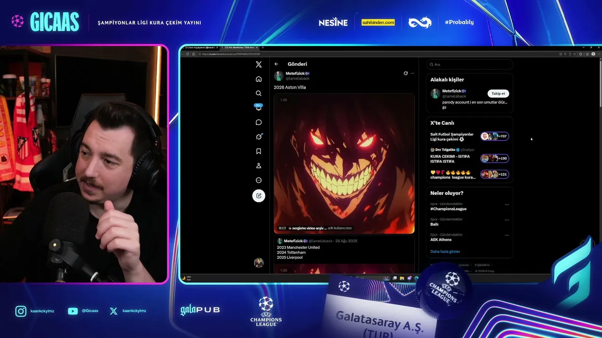Play the Aston Villa post video
Viewport: 602px width, 338px height.
(x=344, y=164)
